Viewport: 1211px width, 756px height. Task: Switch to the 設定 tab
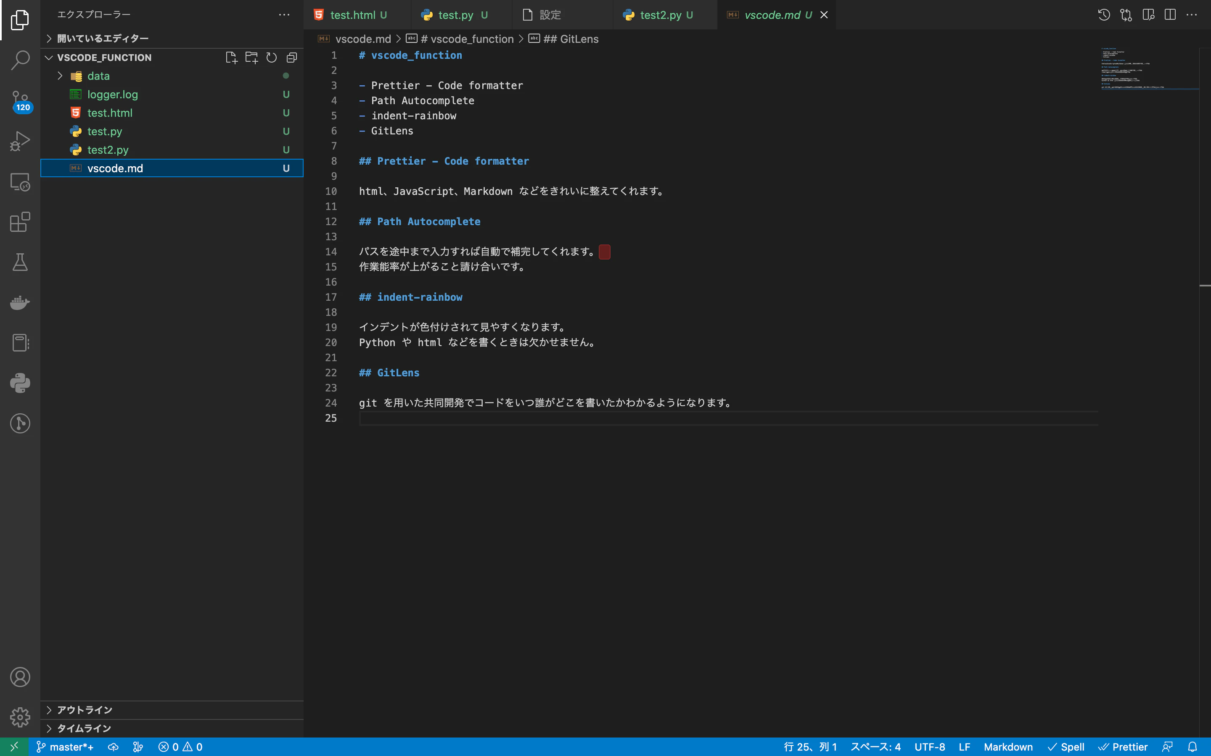tap(563, 15)
